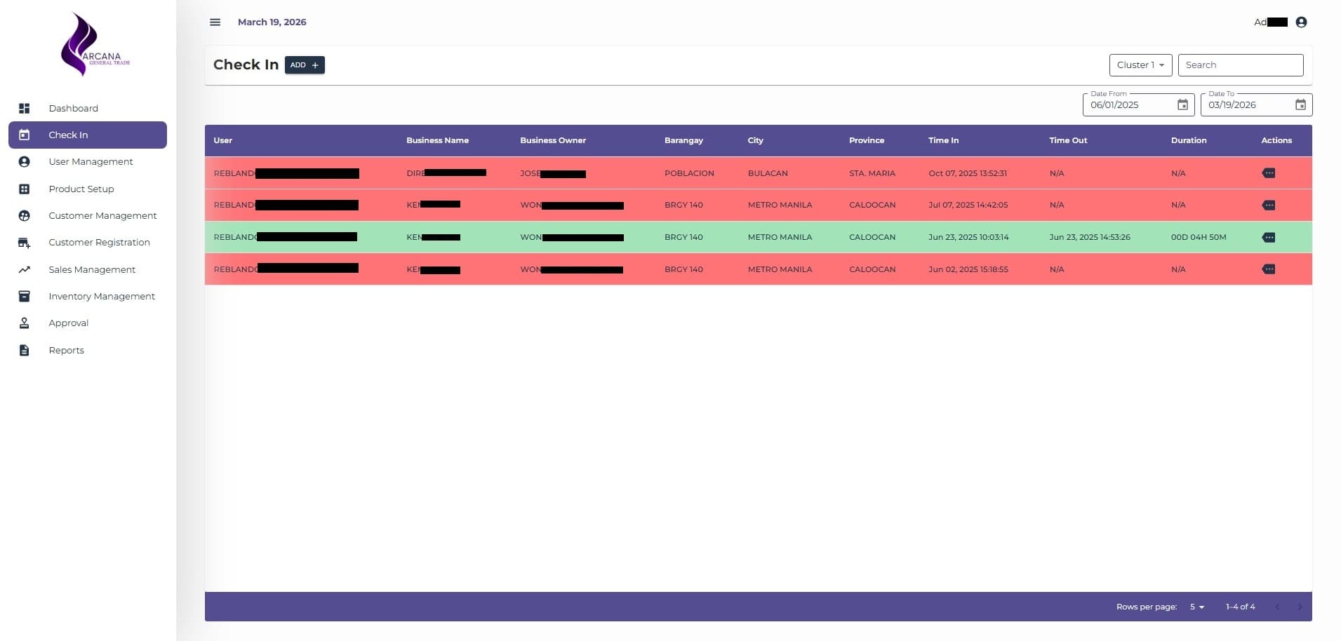Go to the next page of results
This screenshot has width=1341, height=641.
1299,607
